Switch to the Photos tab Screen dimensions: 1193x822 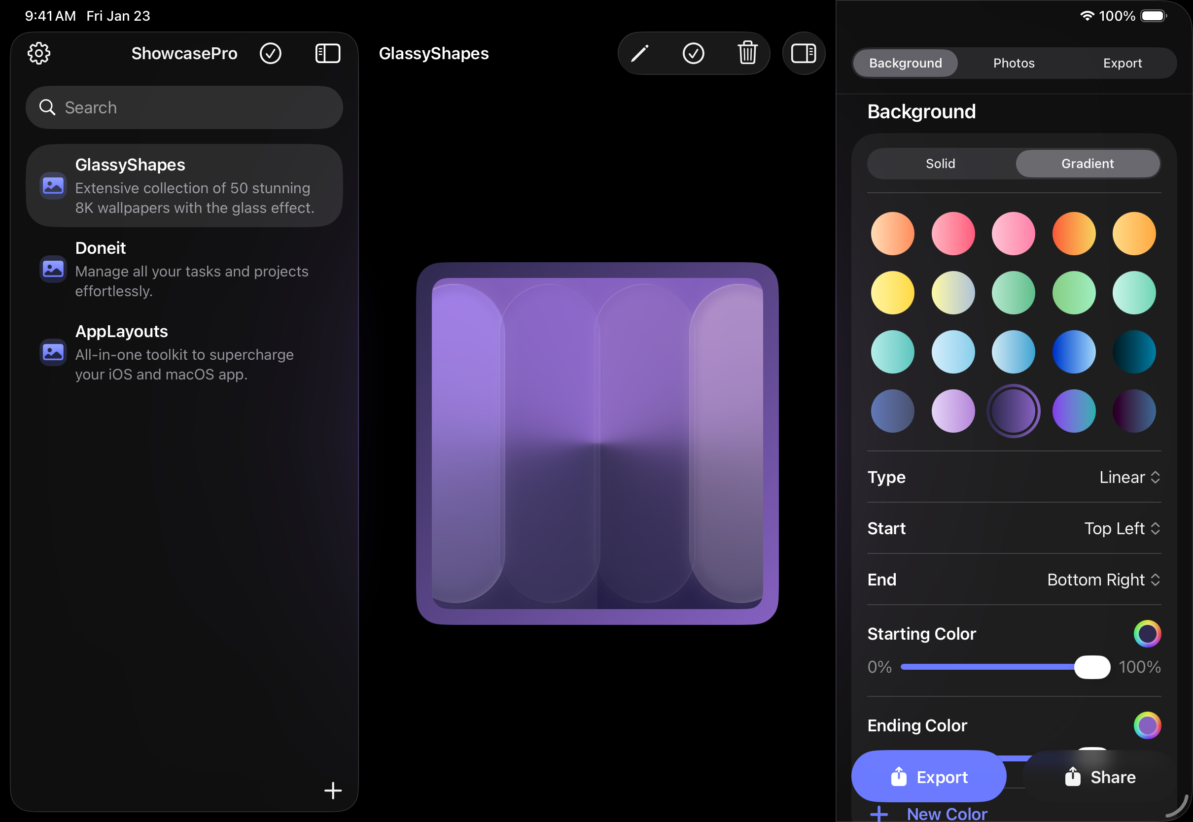(1014, 64)
